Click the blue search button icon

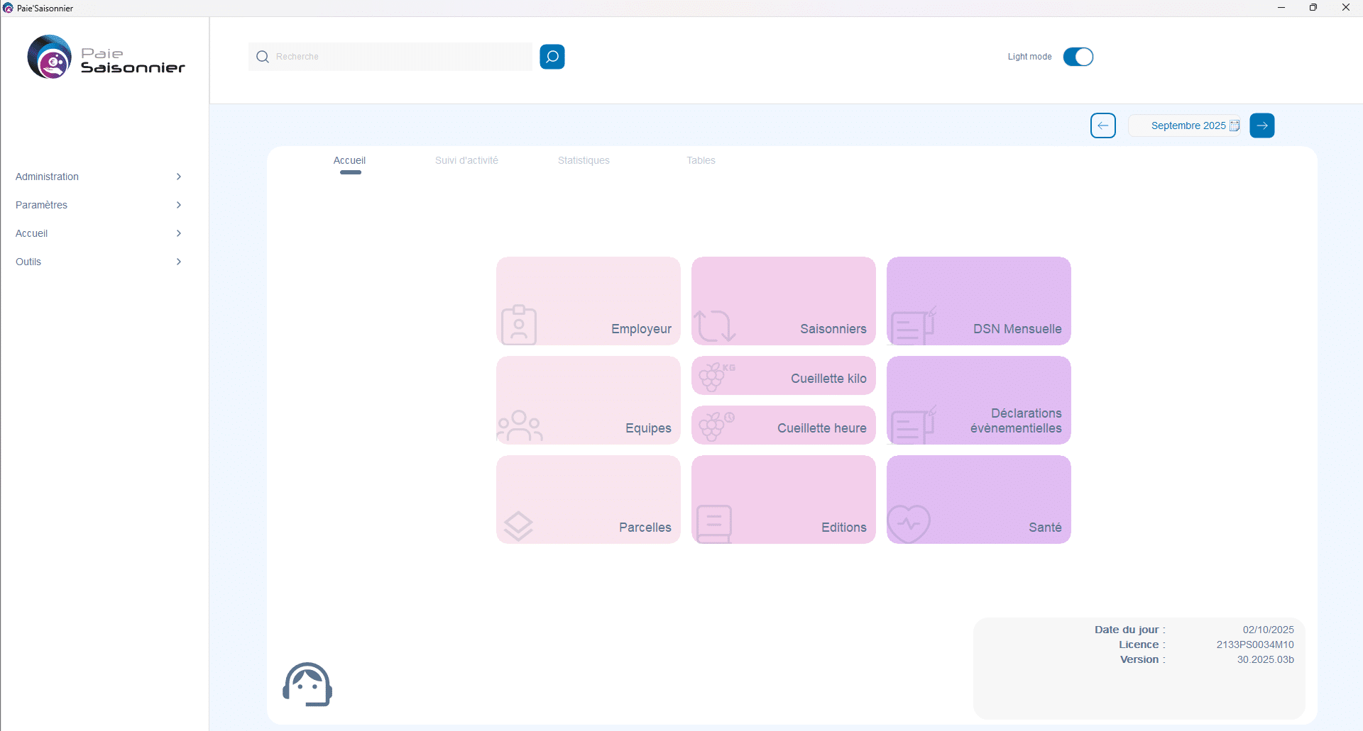pos(552,57)
